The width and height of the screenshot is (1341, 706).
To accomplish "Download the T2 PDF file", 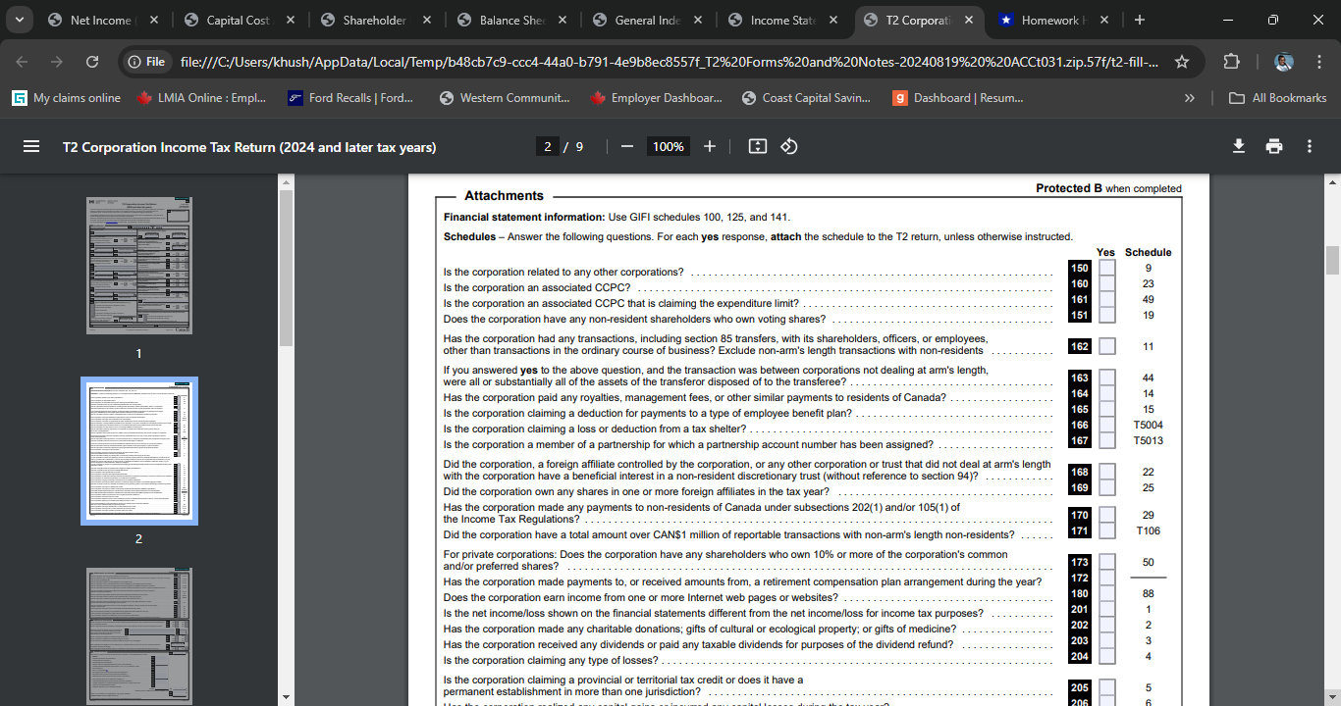I will click(x=1239, y=146).
